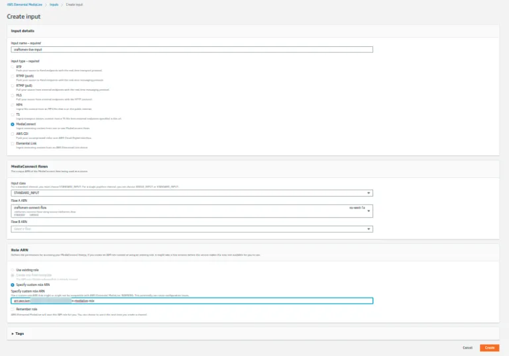Open Input class STANDARD_INPUT dropdown
Viewport: 509px width, 356px height.
pos(192,193)
